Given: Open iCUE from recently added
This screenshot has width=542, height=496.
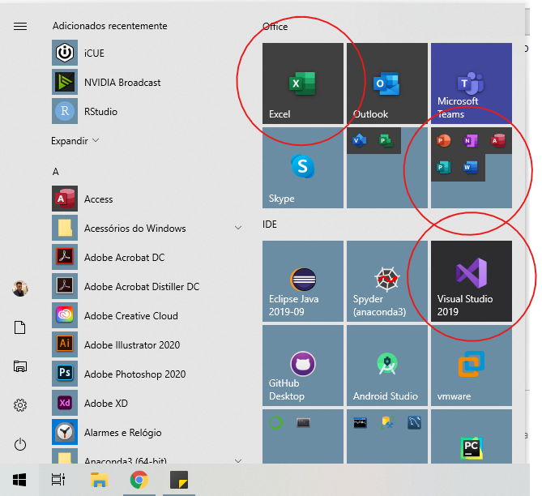Looking at the screenshot, I should (x=147, y=53).
